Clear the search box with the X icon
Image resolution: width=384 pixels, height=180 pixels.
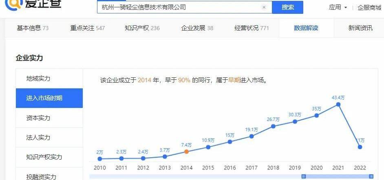pyautogui.click(x=264, y=7)
